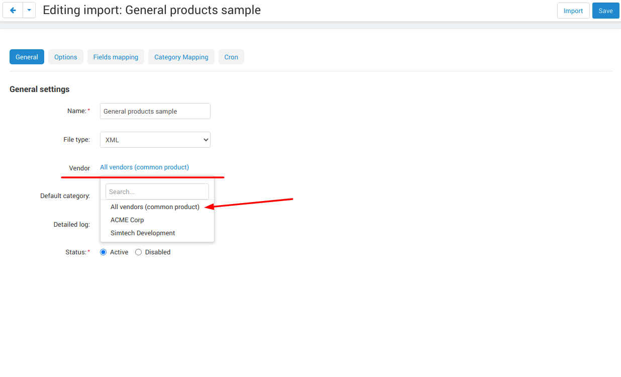Screen dimensions: 621x377
Task: Switch to the Category Mapping tab
Action: [x=181, y=57]
